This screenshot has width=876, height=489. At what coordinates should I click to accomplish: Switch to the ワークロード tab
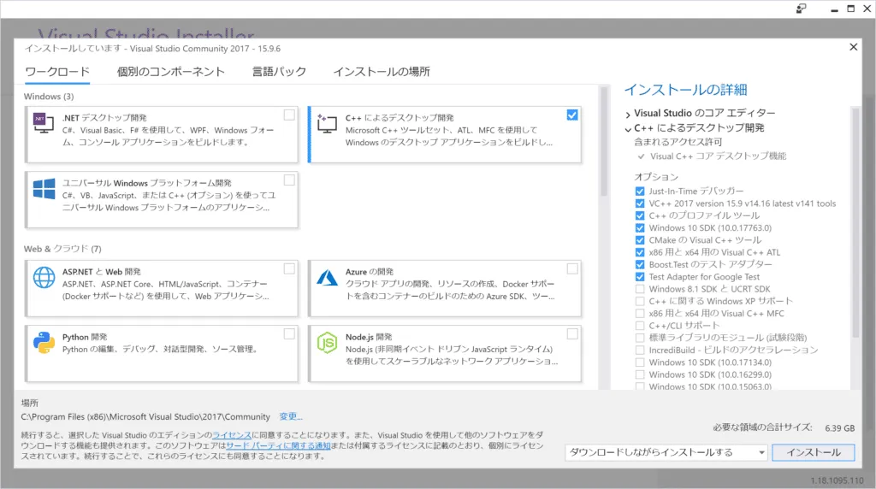pos(57,72)
